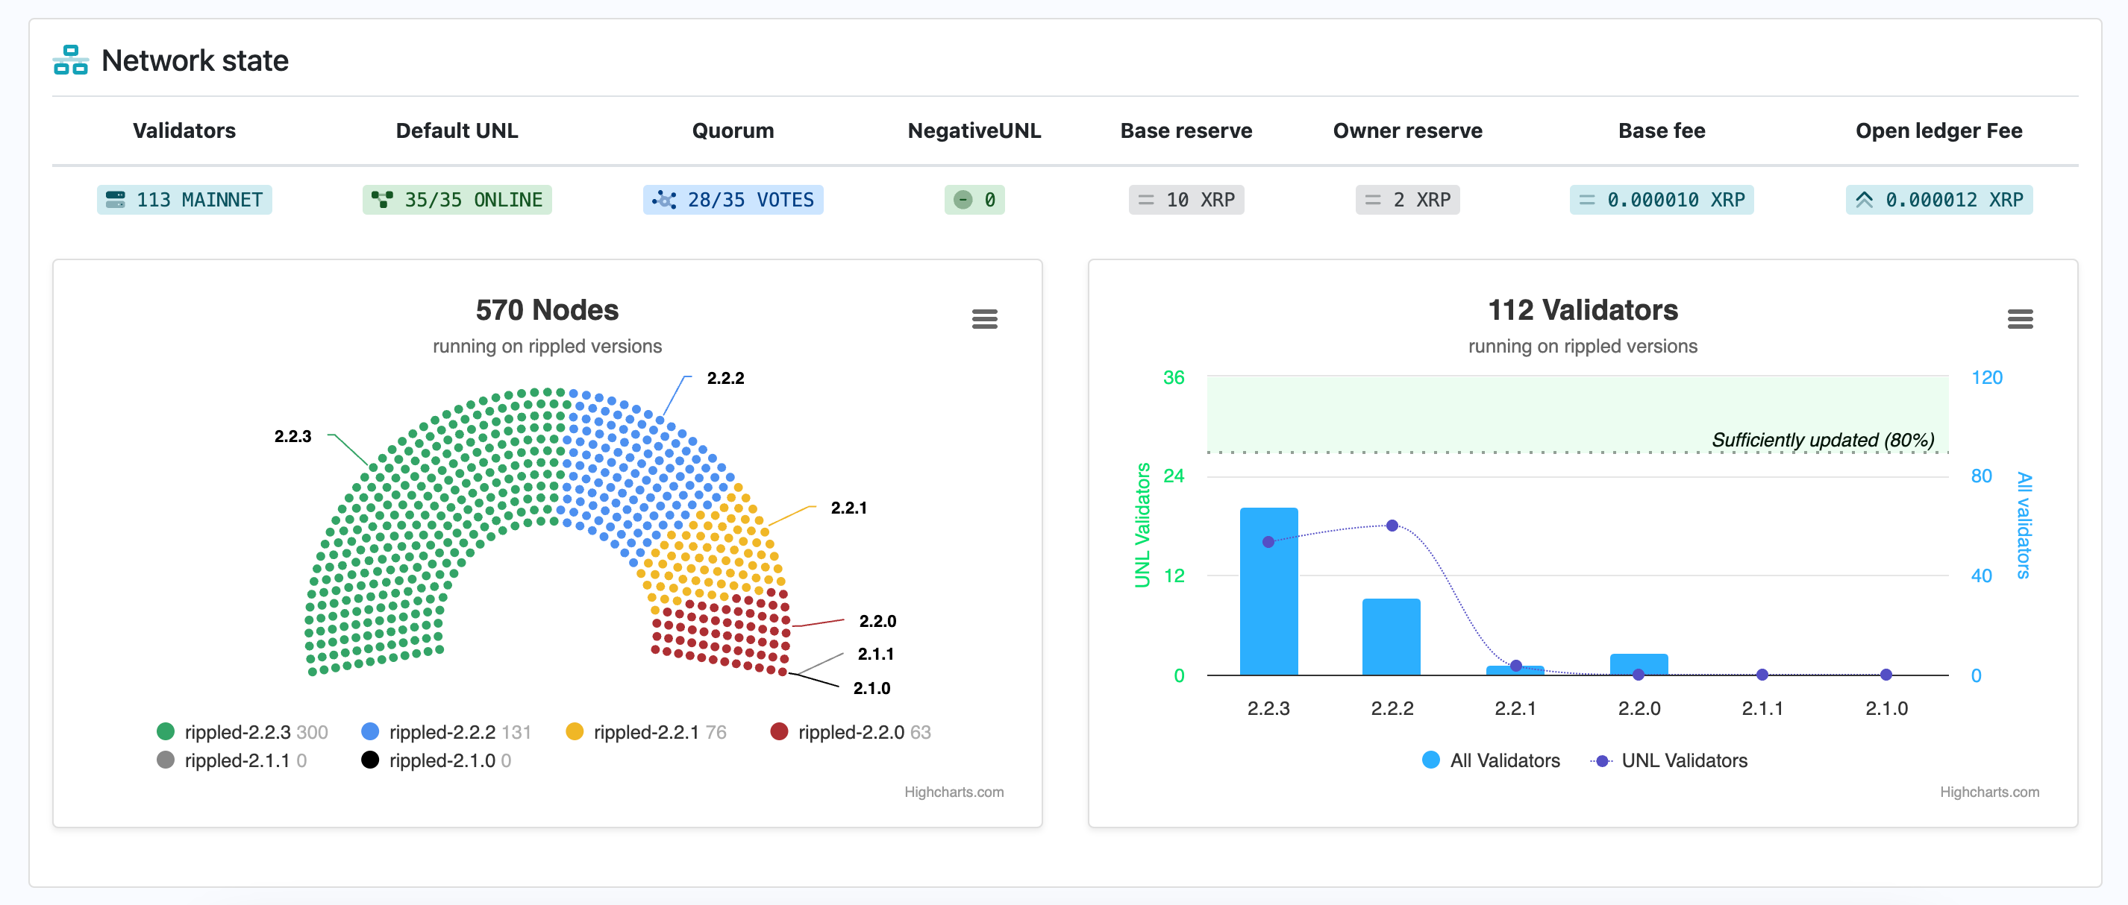Click the 0.000010 XRP base fee badge
Viewport: 2128px width, 905px height.
pos(1662,200)
